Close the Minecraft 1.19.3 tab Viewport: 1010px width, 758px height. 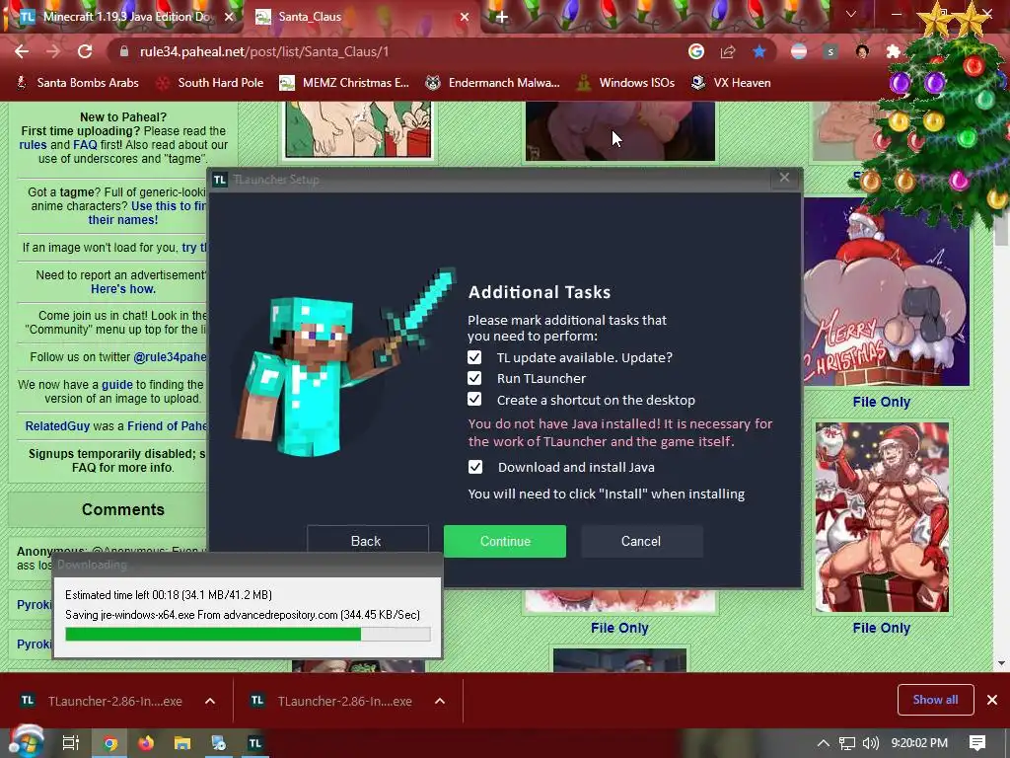(229, 17)
